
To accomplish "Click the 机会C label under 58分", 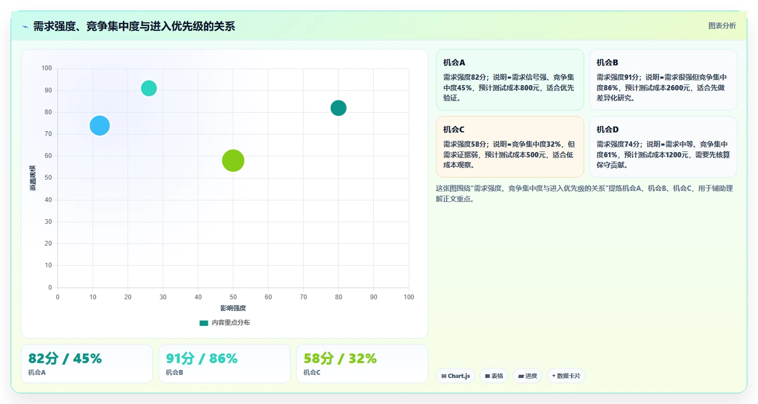I will tap(312, 373).
